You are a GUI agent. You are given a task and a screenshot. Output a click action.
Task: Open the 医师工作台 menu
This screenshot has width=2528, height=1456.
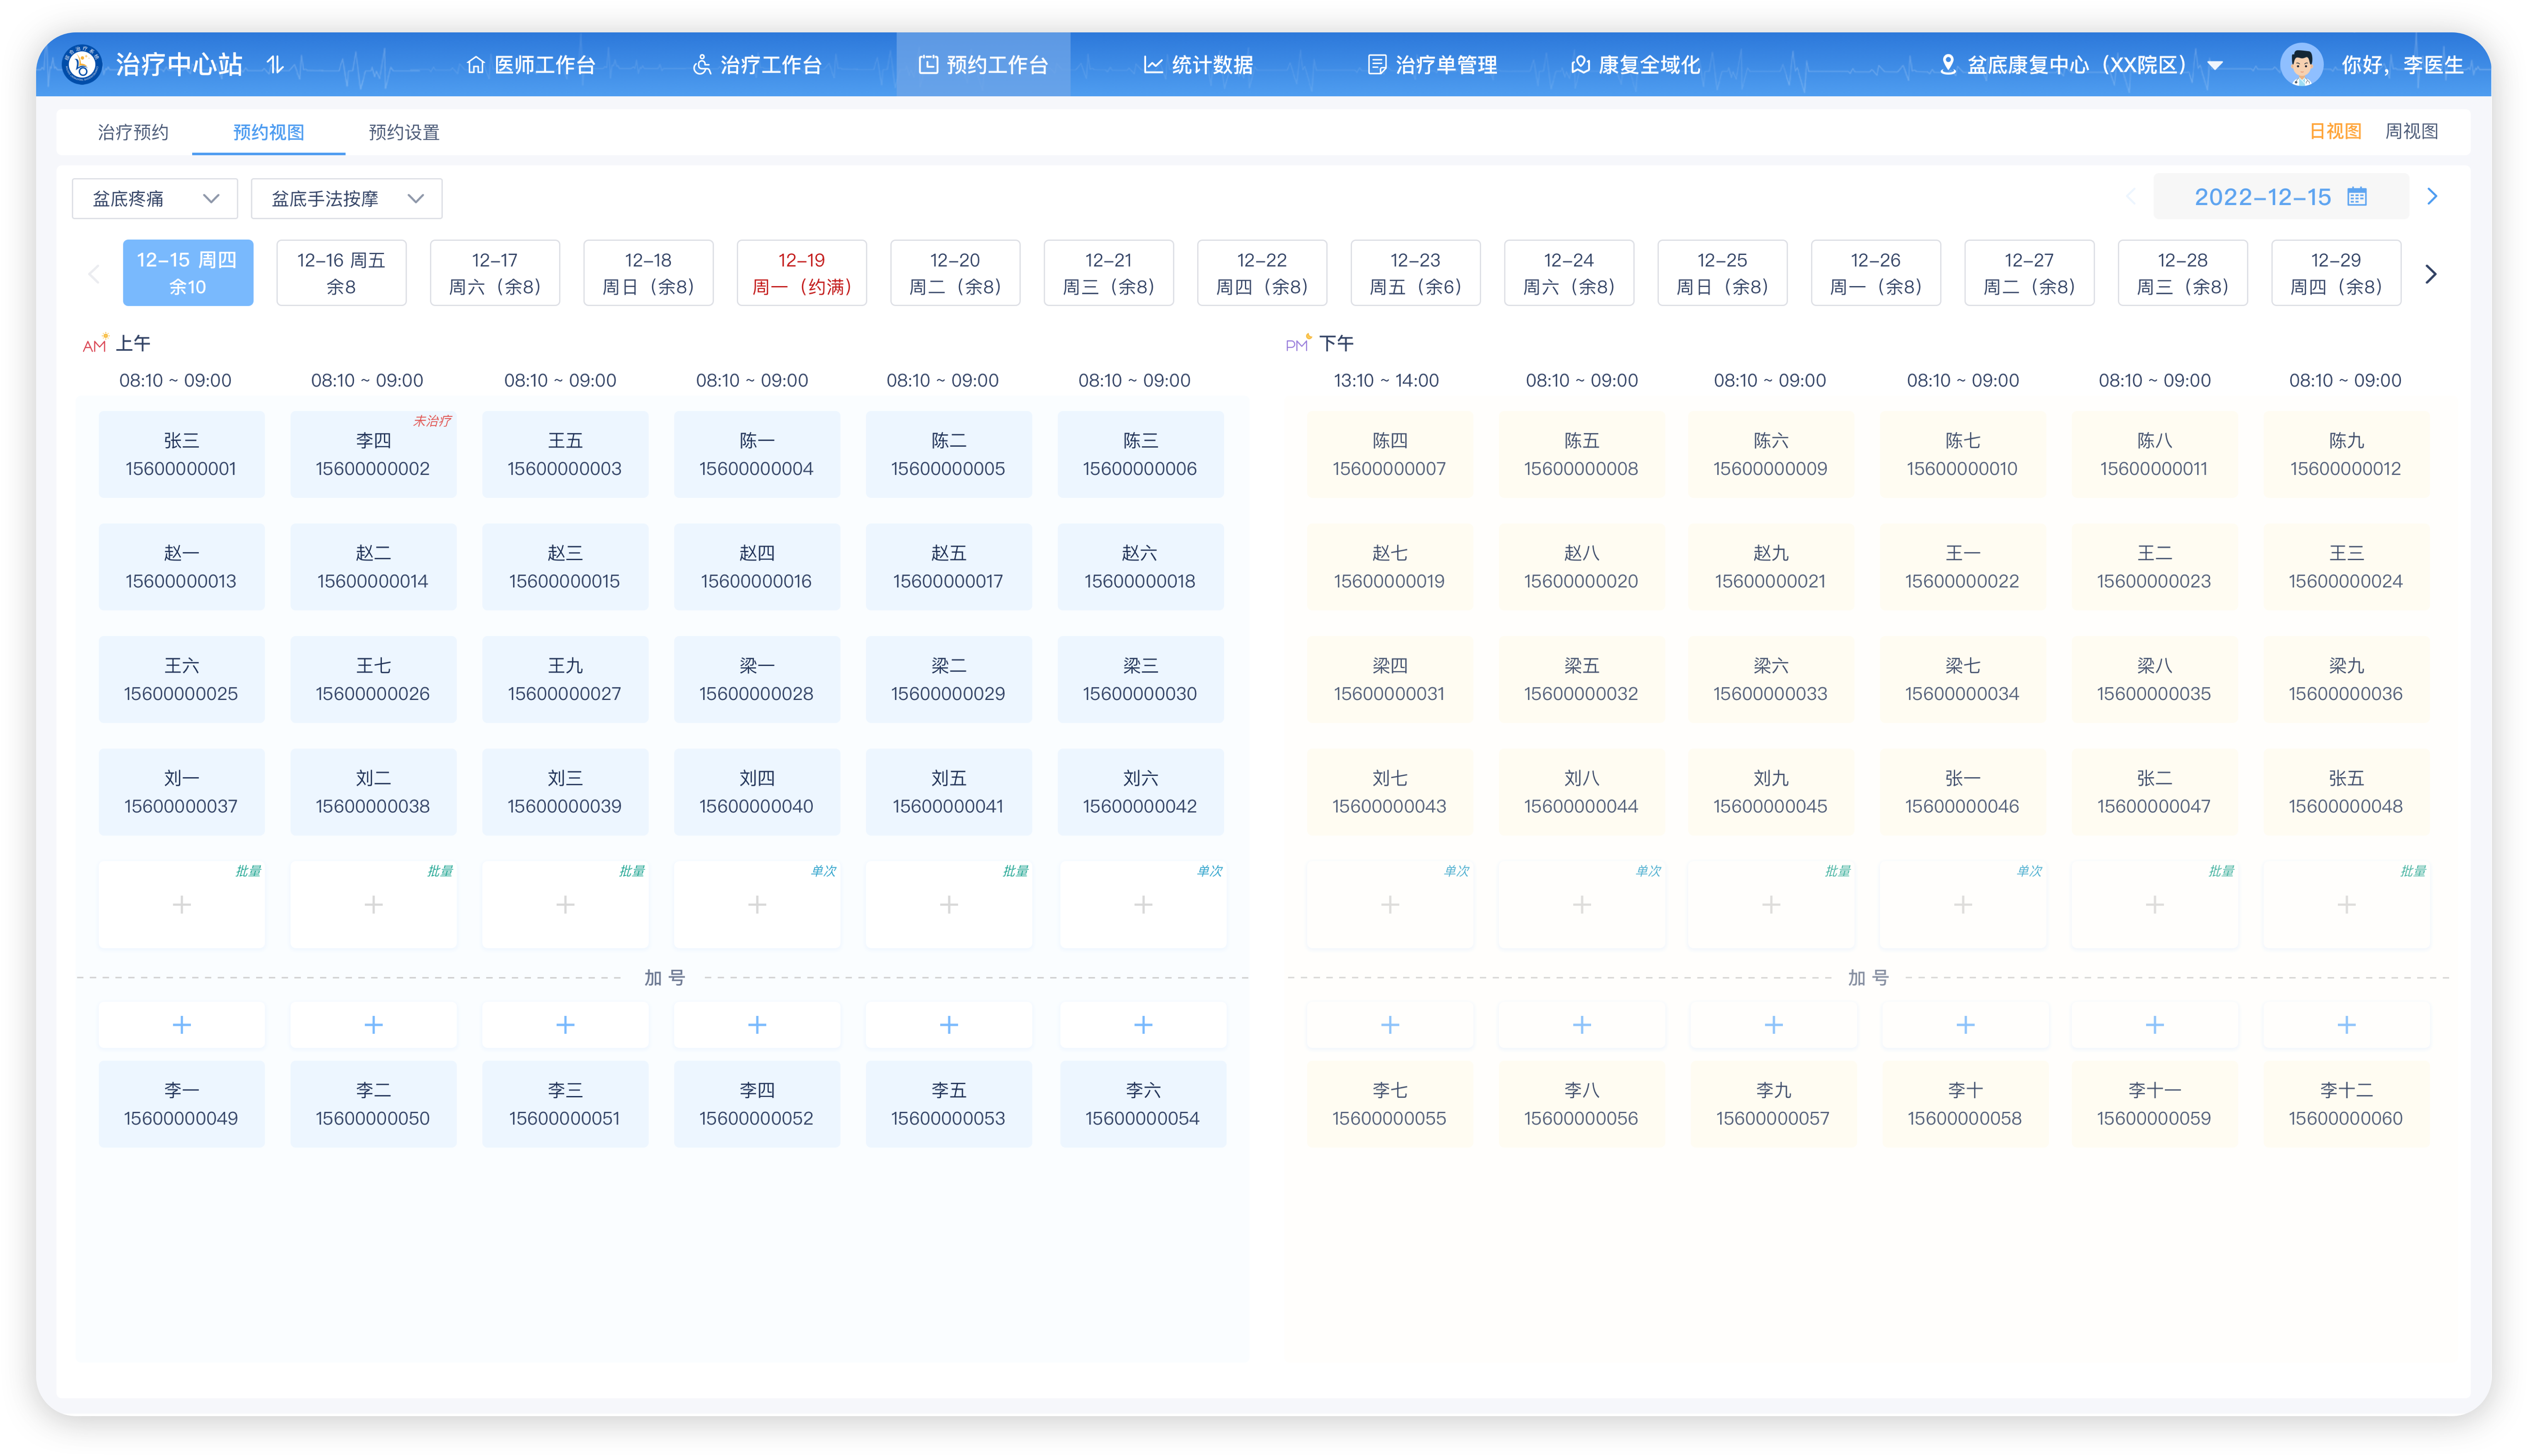tap(531, 65)
